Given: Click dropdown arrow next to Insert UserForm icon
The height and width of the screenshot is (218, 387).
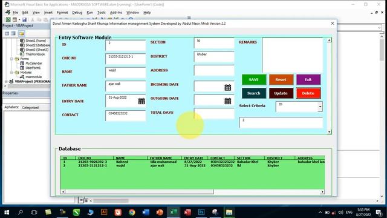Looking at the screenshot, I should (19, 19).
